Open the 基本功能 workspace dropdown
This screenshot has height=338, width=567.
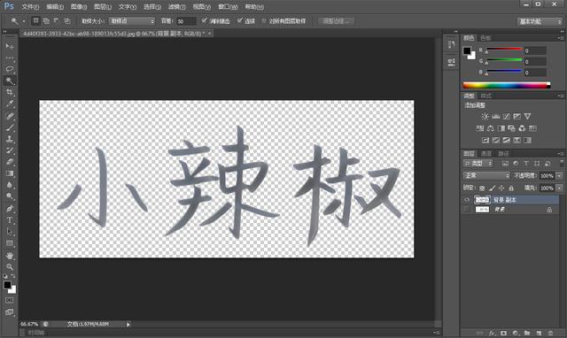coord(540,21)
